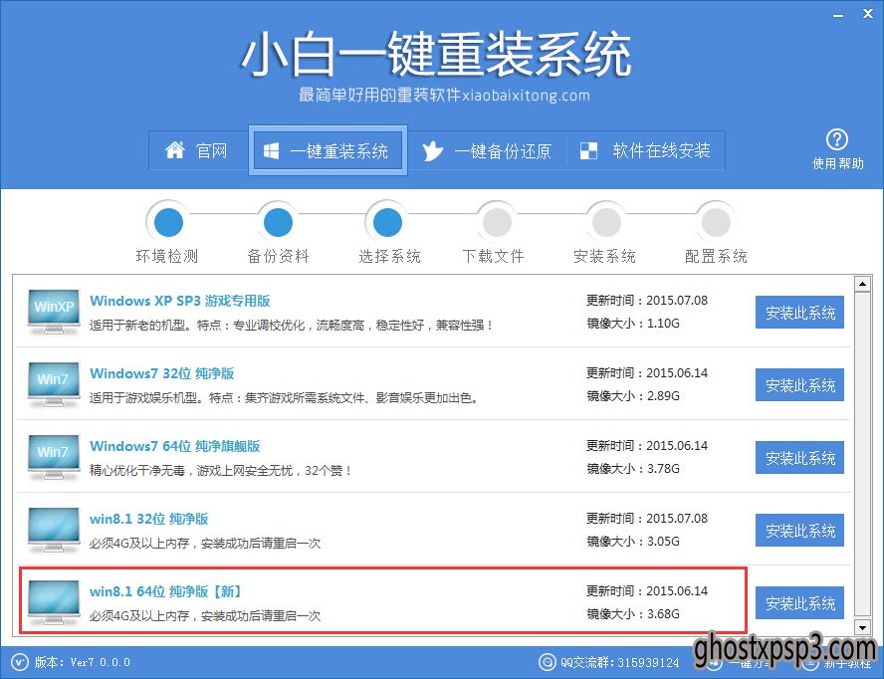This screenshot has height=679, width=884.
Task: Open the Windows7 32位 纯净版 title link
Action: point(162,373)
